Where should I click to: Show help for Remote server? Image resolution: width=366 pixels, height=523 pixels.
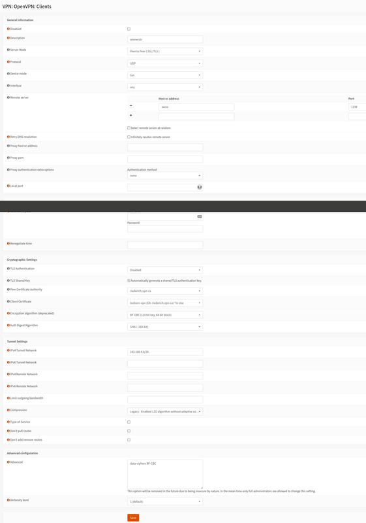[x=8, y=97]
